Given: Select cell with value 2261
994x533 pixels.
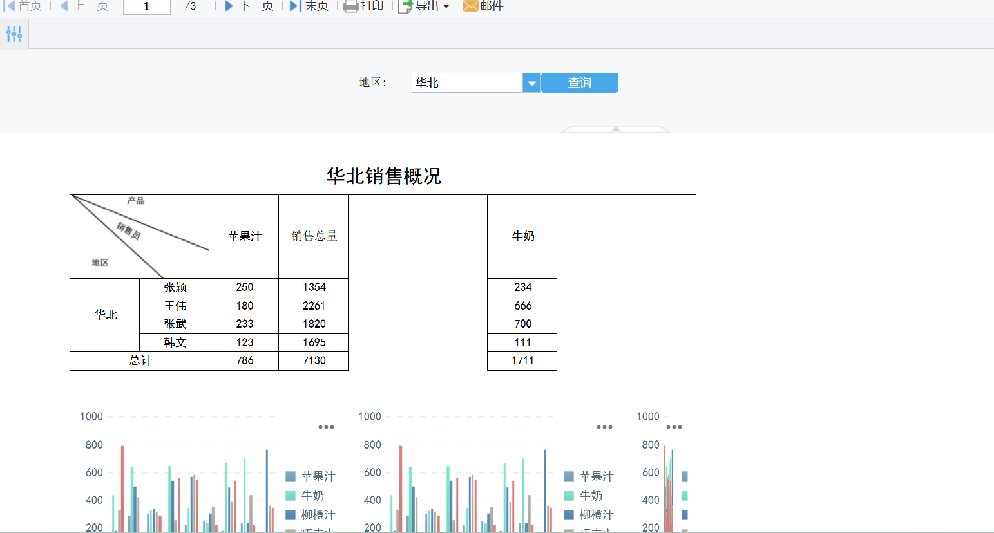Looking at the screenshot, I should pyautogui.click(x=314, y=306).
